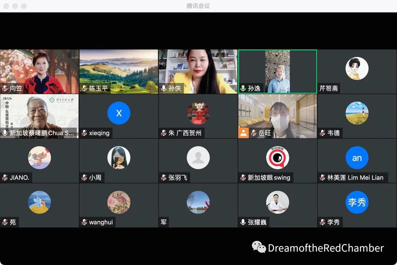Unmute 李秀's microphone
Viewport: 397px width, 265px height.
[321, 222]
